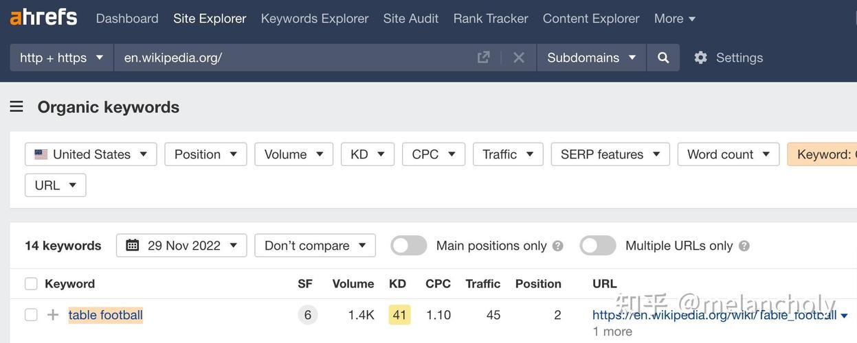Expand the table football URL dropdown arrow
This screenshot has width=857, height=343.
(x=845, y=316)
